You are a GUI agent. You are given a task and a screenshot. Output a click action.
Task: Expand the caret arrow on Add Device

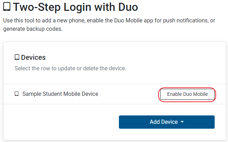click(182, 122)
